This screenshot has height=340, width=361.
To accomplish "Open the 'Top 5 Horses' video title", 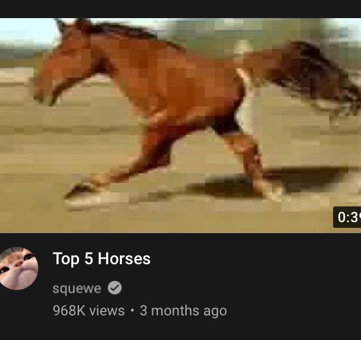I will tap(102, 259).
